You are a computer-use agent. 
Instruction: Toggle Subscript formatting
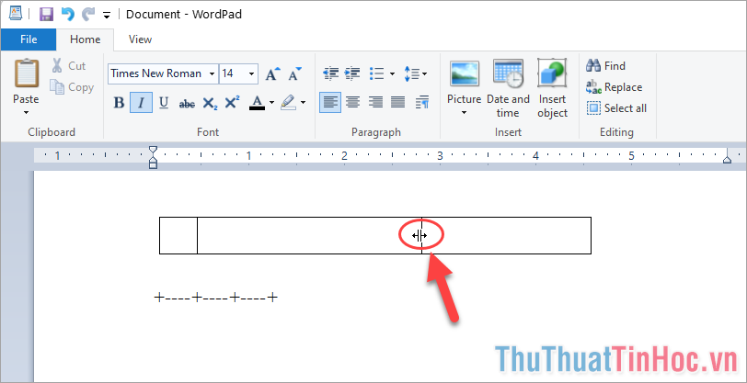(210, 103)
